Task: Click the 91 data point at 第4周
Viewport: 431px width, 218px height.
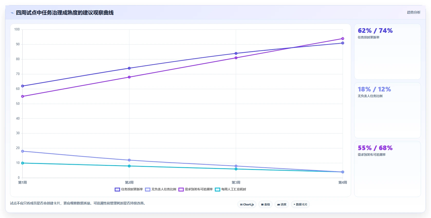Action: pyautogui.click(x=343, y=43)
